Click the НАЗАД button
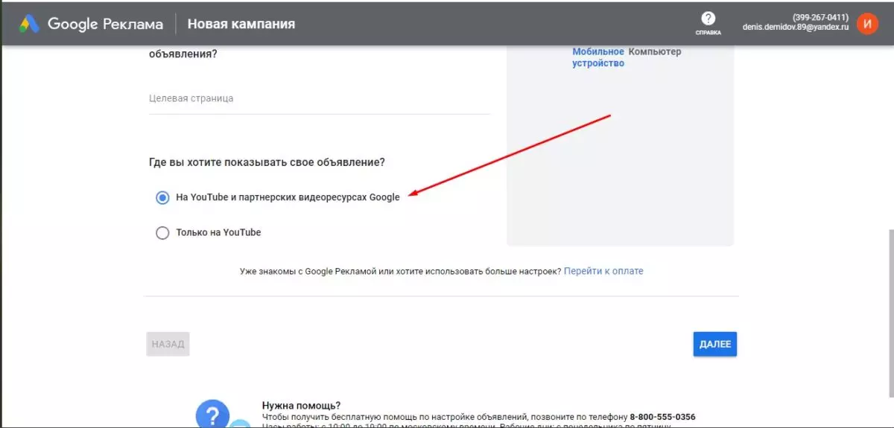Viewport: 894px width, 428px height. tap(168, 344)
